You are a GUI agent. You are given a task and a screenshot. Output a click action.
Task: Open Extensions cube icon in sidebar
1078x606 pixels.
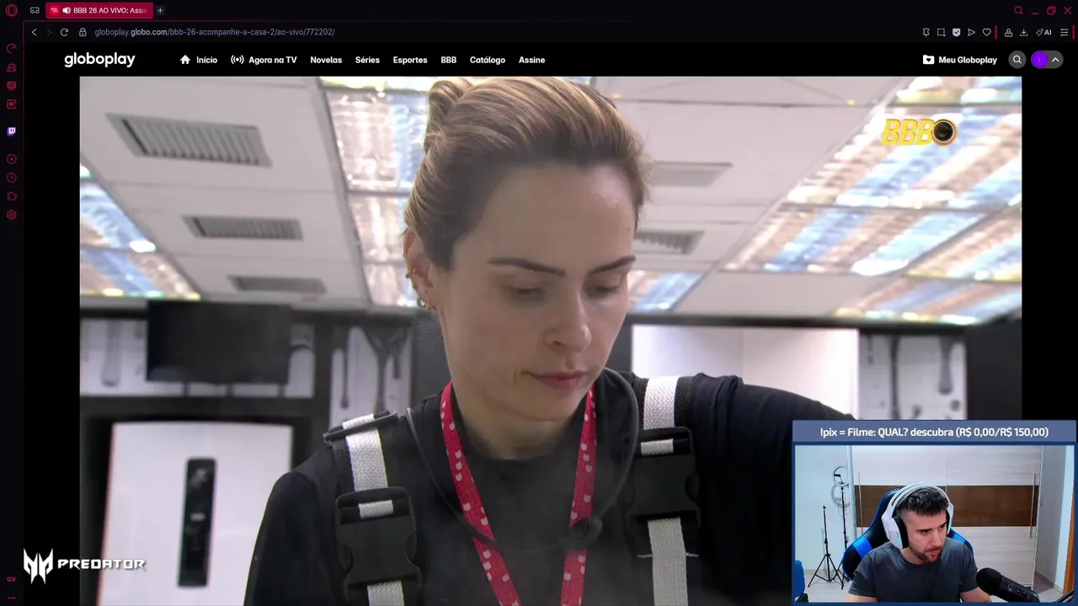[12, 196]
